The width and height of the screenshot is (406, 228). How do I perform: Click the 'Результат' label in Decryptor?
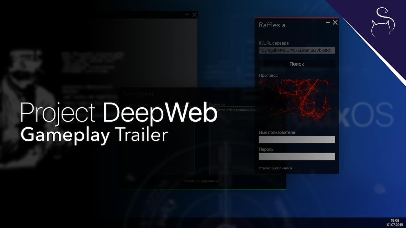click(217, 104)
